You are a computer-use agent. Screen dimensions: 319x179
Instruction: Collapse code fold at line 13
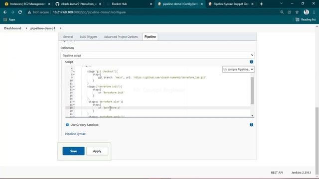[x=74, y=89]
